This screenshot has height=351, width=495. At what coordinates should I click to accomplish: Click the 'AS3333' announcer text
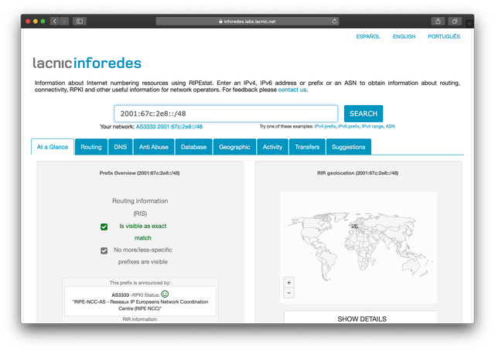121,295
